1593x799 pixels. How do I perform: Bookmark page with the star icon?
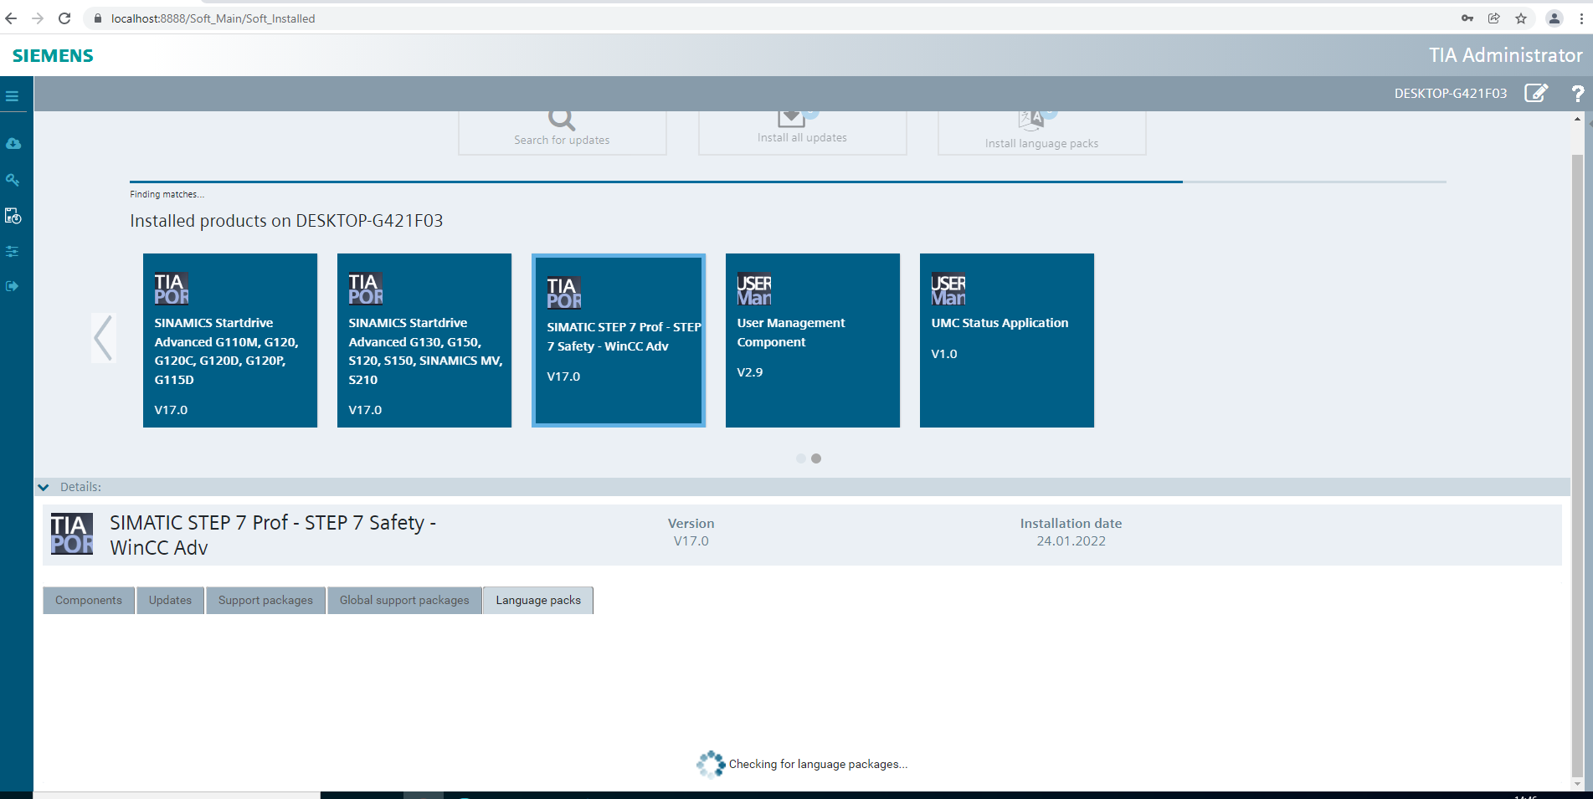1521,18
